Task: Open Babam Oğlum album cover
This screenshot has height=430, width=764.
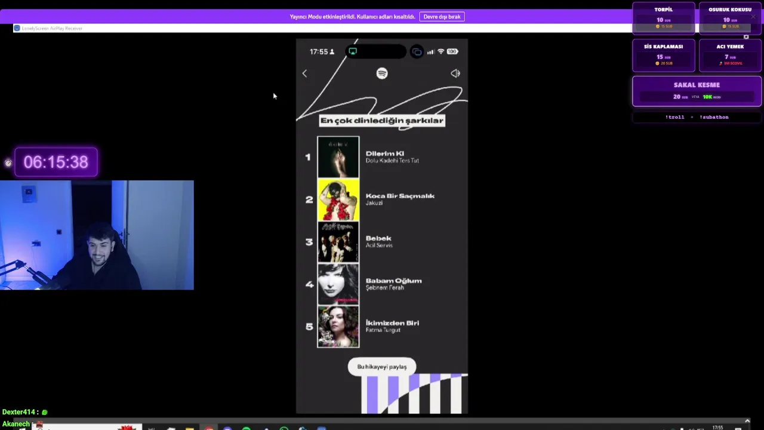Action: (338, 284)
